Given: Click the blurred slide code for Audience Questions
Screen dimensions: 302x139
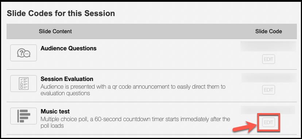Looking at the screenshot, I should click(x=268, y=46).
